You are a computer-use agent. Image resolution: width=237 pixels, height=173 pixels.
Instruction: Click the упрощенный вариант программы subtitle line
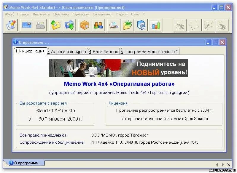click(x=119, y=92)
